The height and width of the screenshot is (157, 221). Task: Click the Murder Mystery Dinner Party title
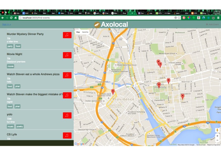pyautogui.click(x=25, y=34)
